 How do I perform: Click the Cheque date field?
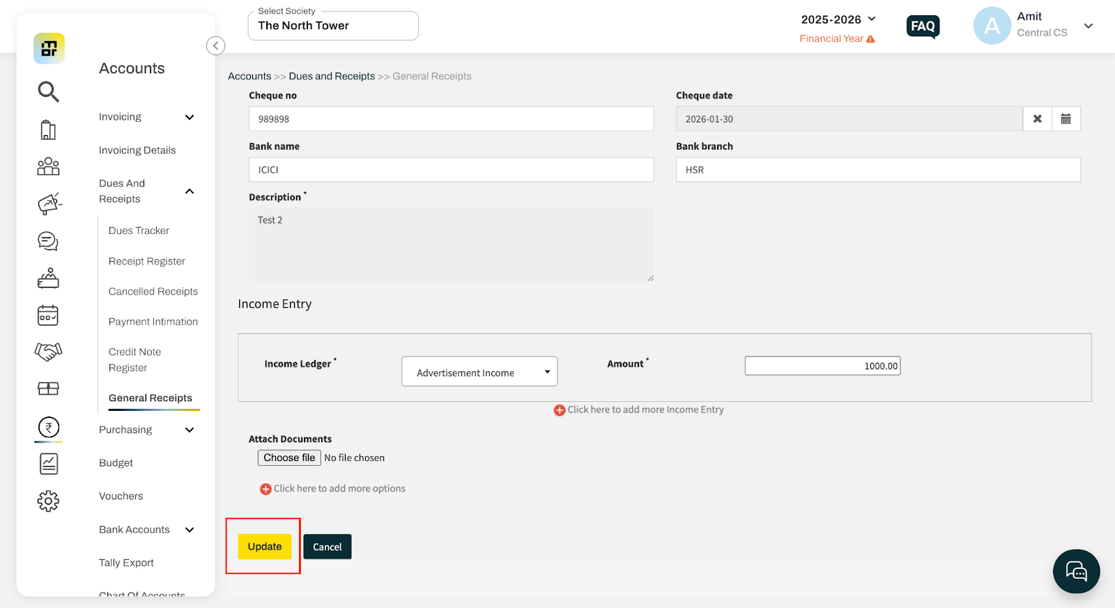tap(849, 119)
